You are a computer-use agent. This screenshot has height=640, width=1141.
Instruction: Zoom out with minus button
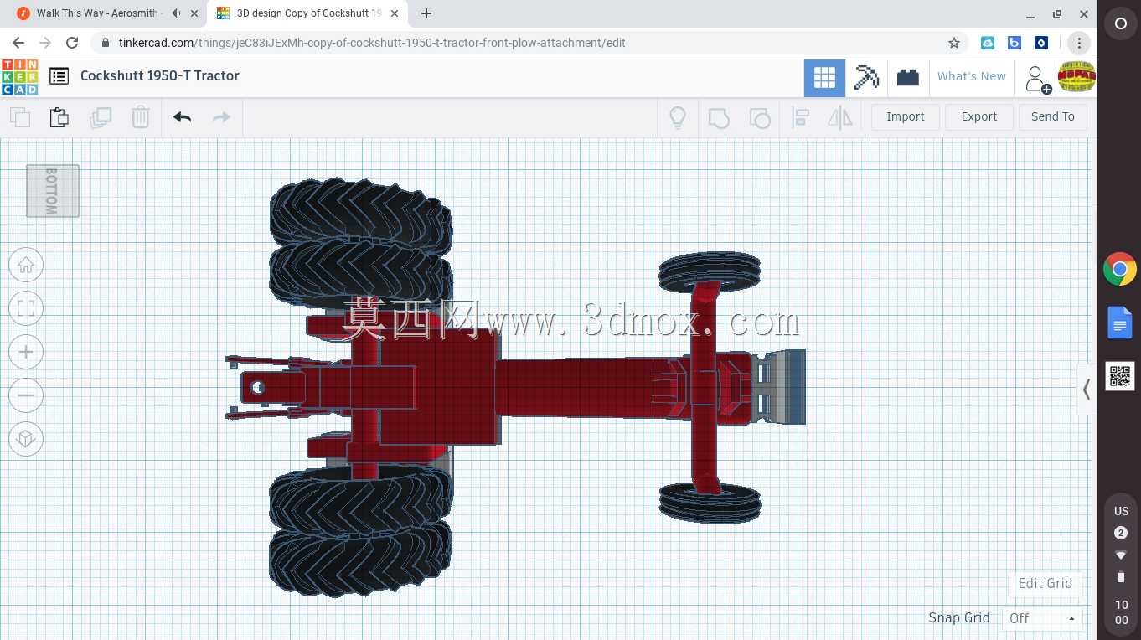click(26, 395)
